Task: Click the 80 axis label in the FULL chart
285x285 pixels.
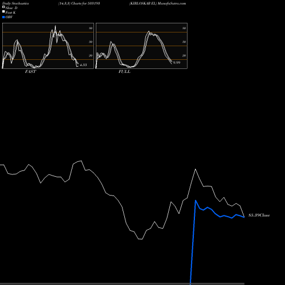Action: point(184,28)
